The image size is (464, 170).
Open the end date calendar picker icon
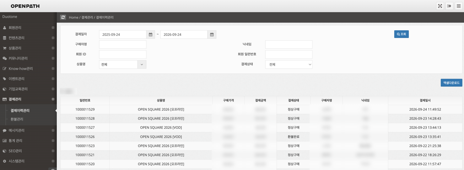tap(212, 35)
